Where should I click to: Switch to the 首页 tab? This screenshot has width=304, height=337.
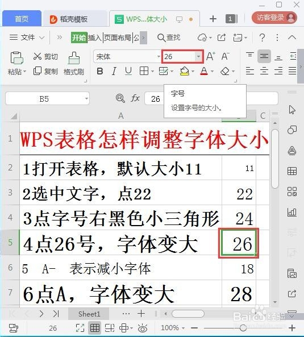click(22, 19)
